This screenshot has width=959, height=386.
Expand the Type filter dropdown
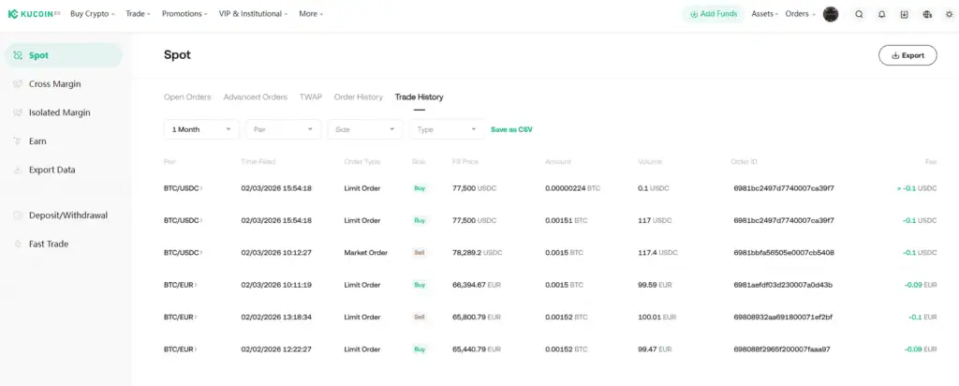coord(447,129)
